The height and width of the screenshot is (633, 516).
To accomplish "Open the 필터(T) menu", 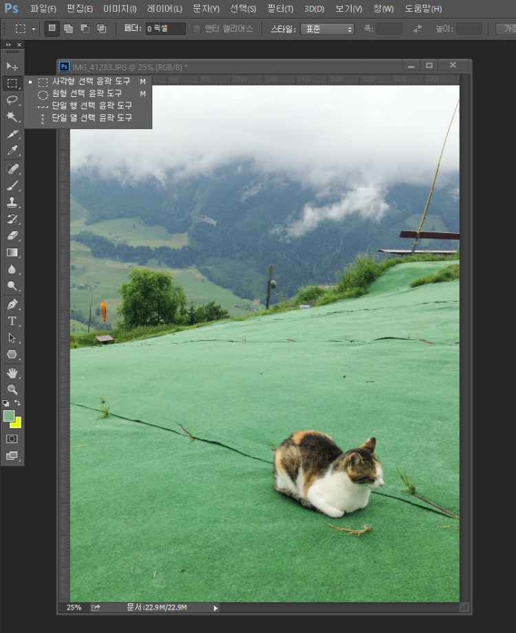I will pos(279,9).
